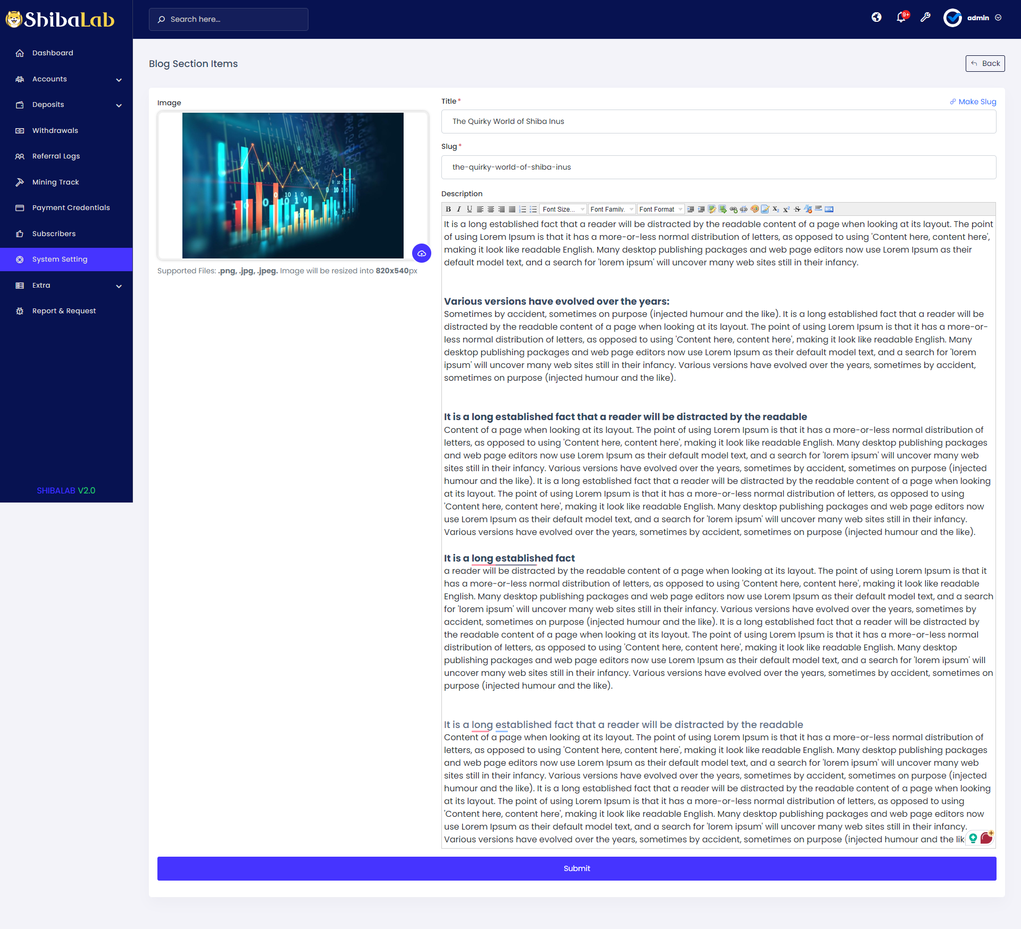
Task: Open the Font Family dropdown
Action: pyautogui.click(x=611, y=209)
